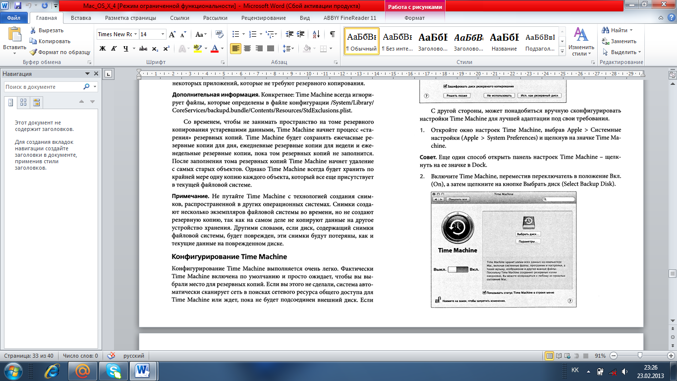Viewport: 677px width, 381px height.
Task: Apply strikethrough formatting (abc)
Action: (143, 49)
